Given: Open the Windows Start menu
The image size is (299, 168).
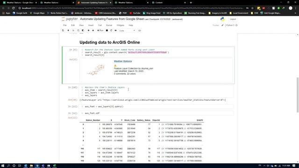Looking at the screenshot, I should tap(3, 166).
